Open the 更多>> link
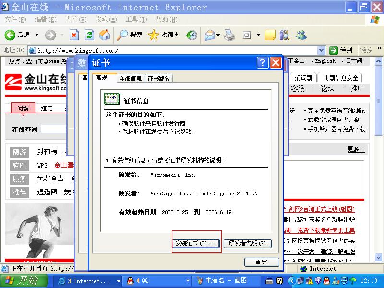Image resolution: width=384 pixels, height=288 pixels. 356,149
